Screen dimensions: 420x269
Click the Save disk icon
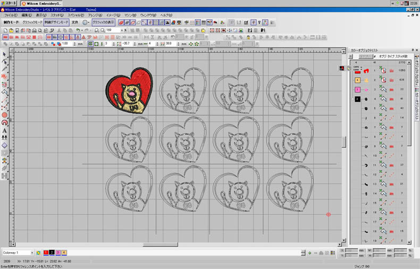[17, 30]
